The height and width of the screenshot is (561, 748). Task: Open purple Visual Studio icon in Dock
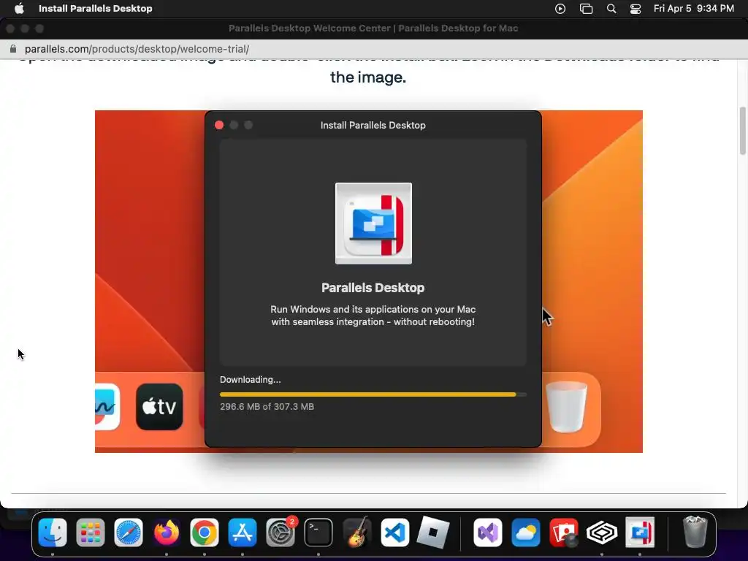click(x=487, y=533)
